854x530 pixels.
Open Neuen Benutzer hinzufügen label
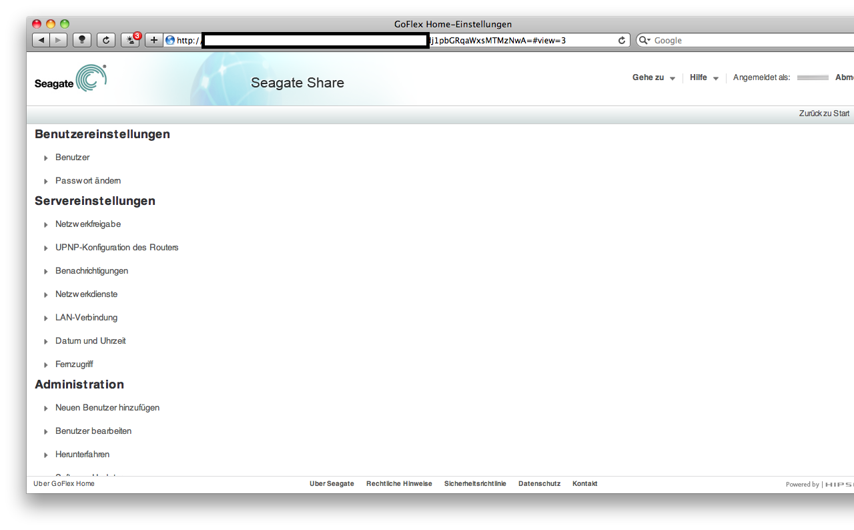click(x=107, y=408)
